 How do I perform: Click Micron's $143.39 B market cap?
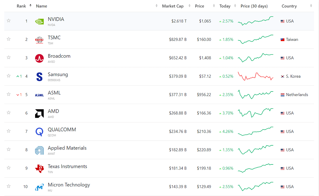click(178, 187)
